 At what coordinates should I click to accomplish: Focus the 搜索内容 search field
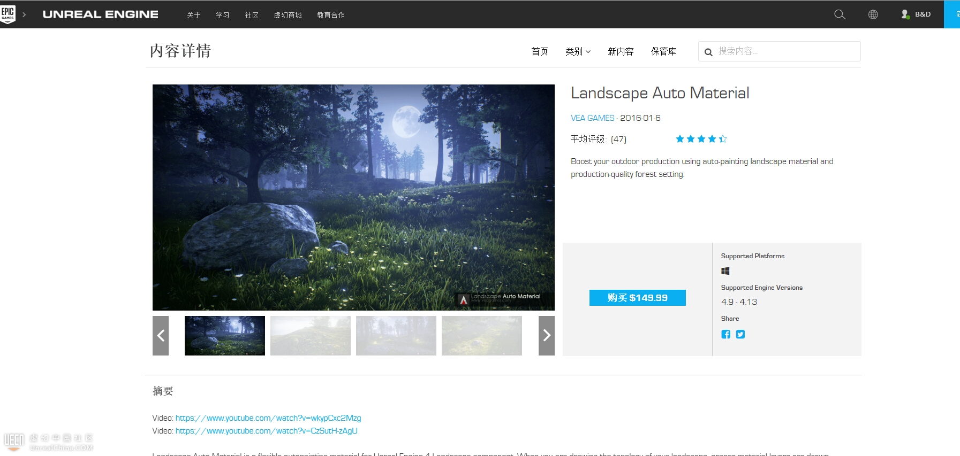pos(786,51)
